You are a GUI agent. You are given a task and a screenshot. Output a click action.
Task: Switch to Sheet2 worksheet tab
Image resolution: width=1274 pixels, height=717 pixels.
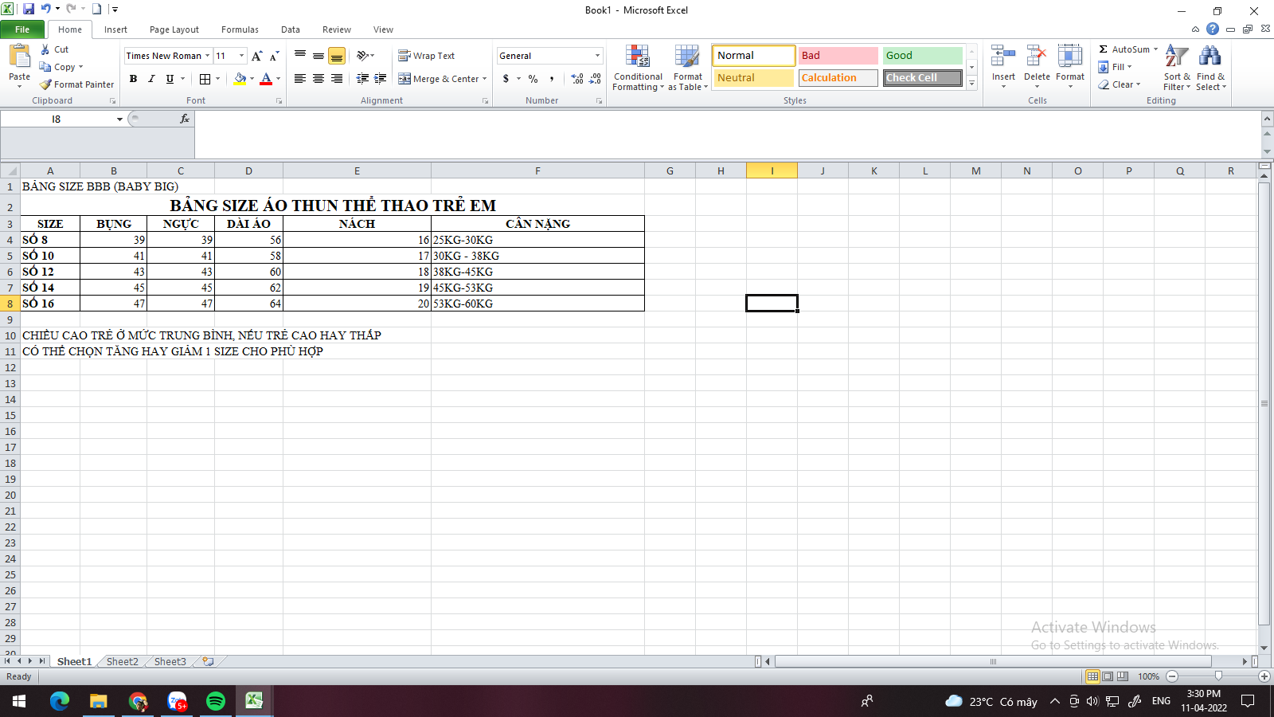click(x=123, y=661)
